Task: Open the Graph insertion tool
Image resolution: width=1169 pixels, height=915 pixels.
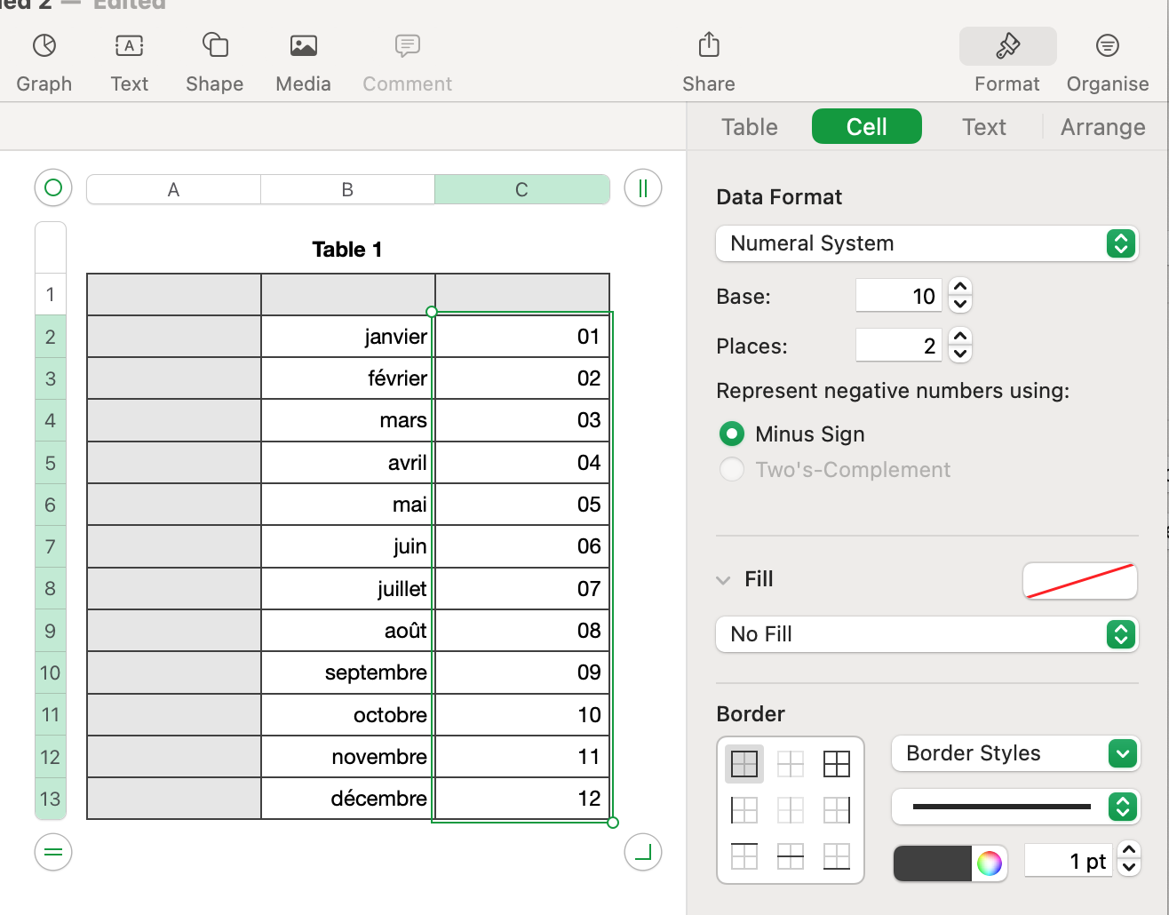Action: point(44,60)
